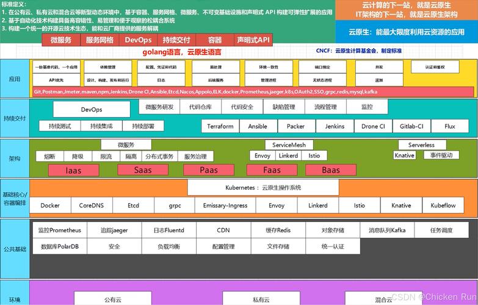Select the 统一认证 box
Viewport: 478px width, 305px height.
tap(333, 246)
